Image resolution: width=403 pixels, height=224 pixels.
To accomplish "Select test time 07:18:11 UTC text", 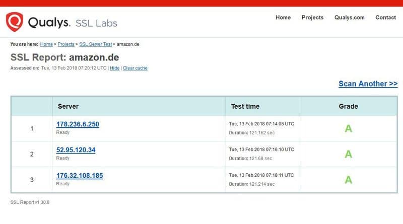I will [261, 175].
